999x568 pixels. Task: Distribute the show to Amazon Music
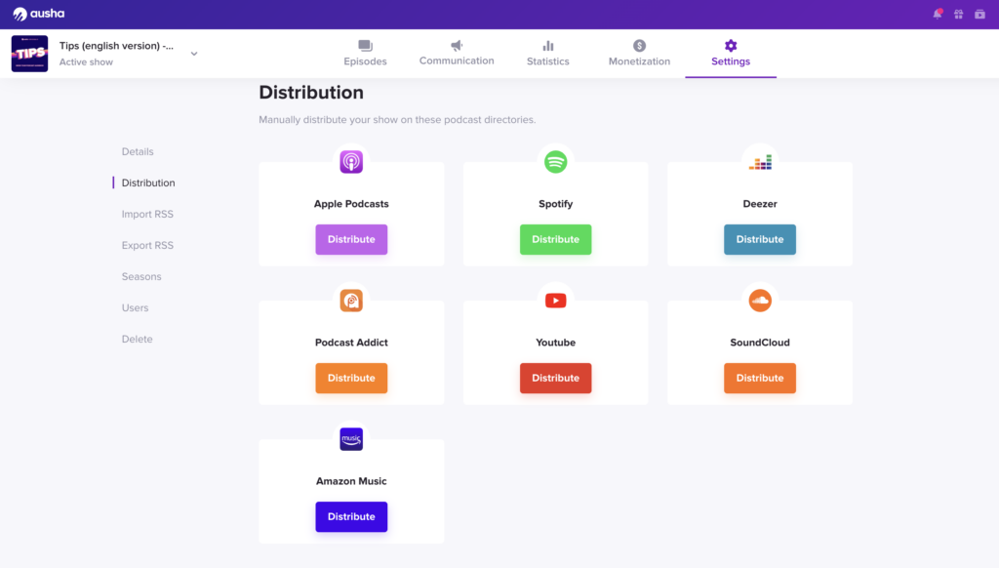click(x=351, y=517)
